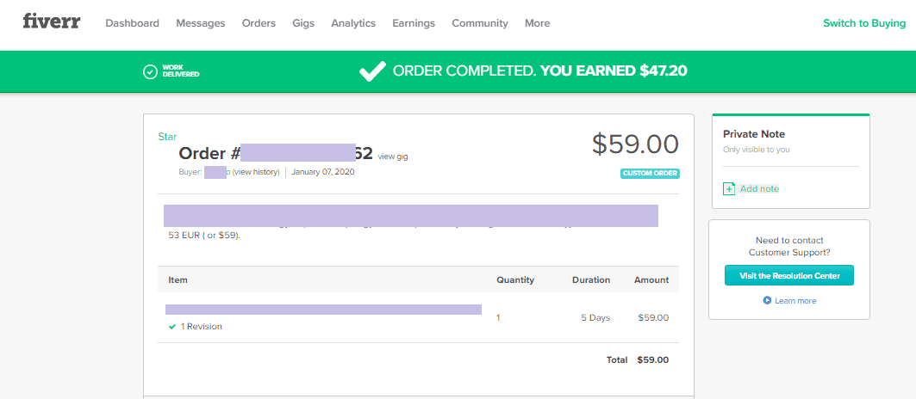Click the large Order Completed checkmark
Image resolution: width=916 pixels, height=399 pixels.
click(372, 71)
